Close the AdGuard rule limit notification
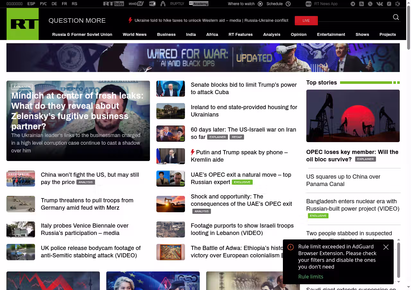Image resolution: width=411 pixels, height=290 pixels. 386,247
